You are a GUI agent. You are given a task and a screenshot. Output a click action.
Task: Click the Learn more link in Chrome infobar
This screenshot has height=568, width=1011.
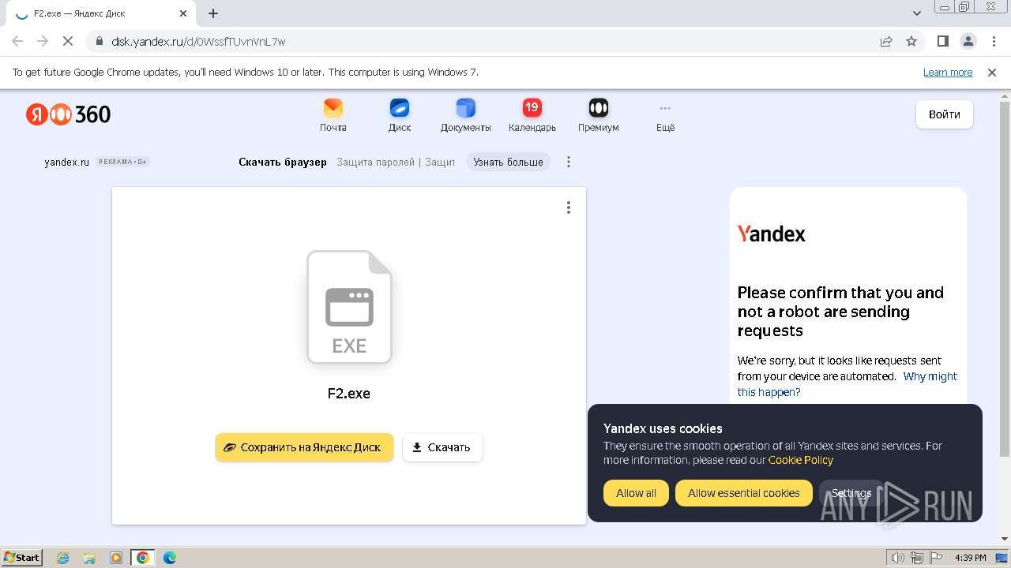948,73
